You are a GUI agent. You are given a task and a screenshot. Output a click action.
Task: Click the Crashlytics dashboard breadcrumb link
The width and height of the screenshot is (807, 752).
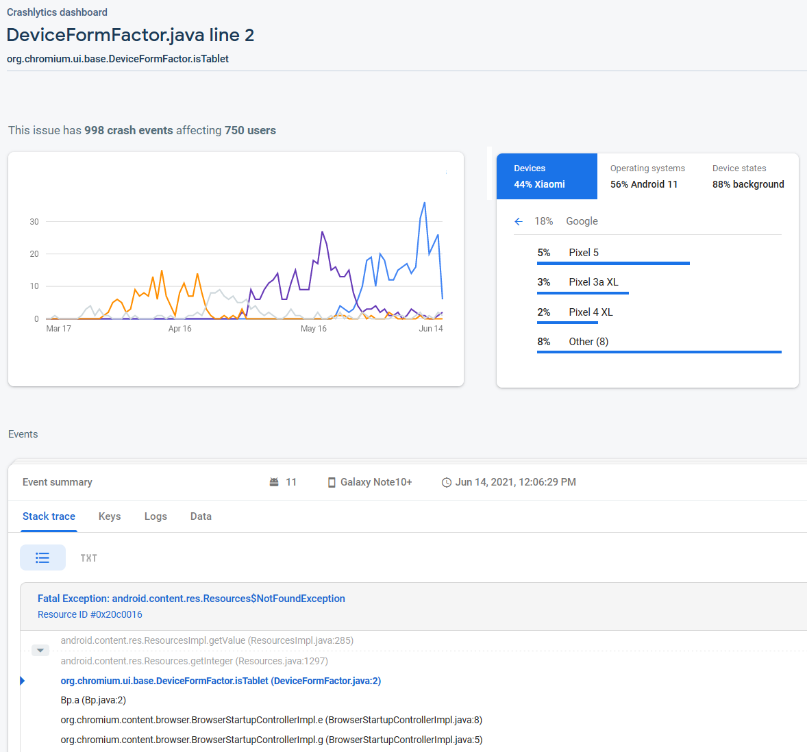pyautogui.click(x=57, y=12)
